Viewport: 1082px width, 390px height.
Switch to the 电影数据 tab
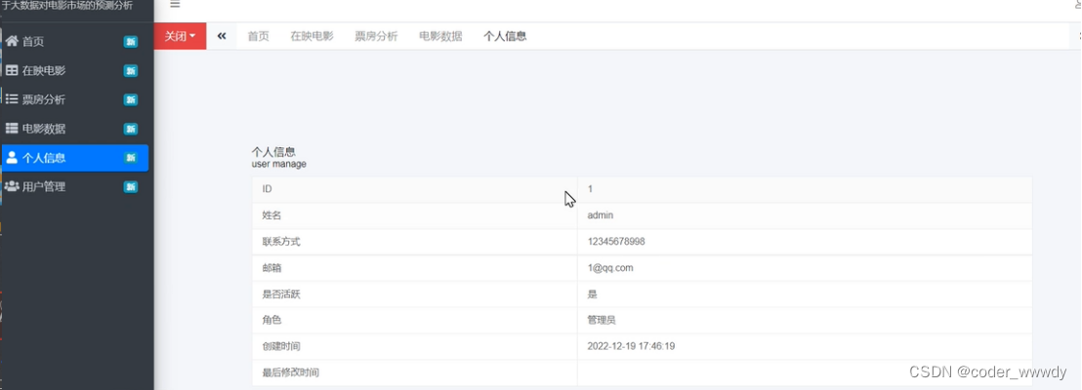click(440, 36)
